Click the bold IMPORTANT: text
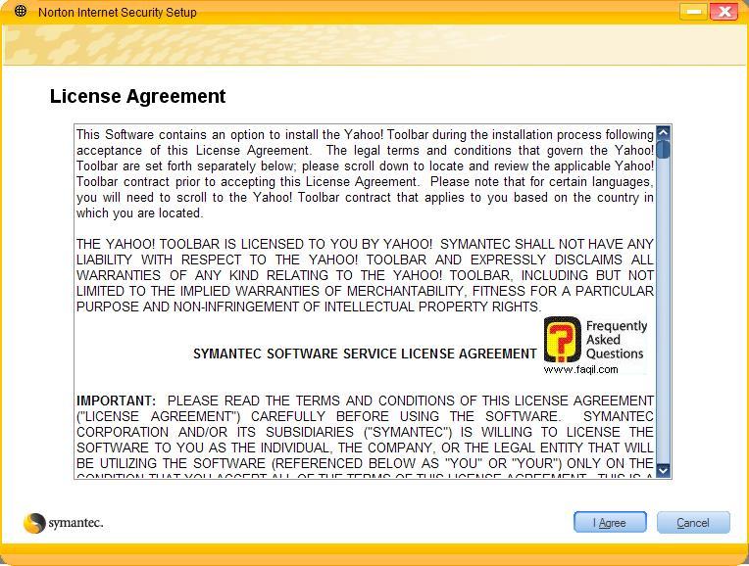Screen dimensions: 749x566 click(x=116, y=401)
